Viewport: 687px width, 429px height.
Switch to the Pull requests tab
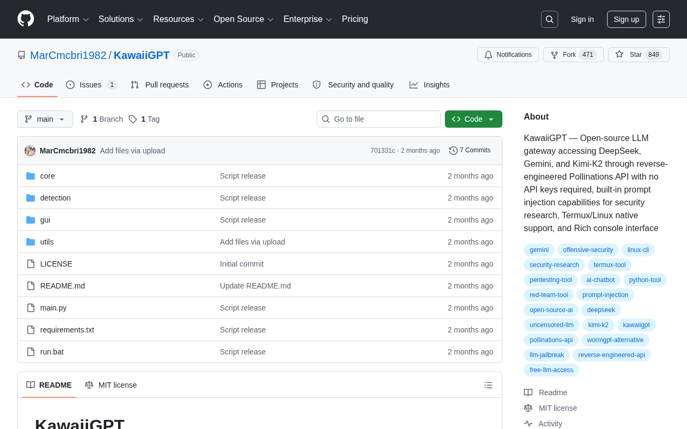click(159, 85)
